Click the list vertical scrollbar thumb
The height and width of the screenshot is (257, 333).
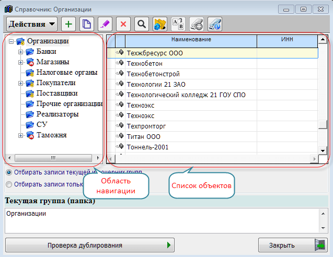tap(323, 124)
